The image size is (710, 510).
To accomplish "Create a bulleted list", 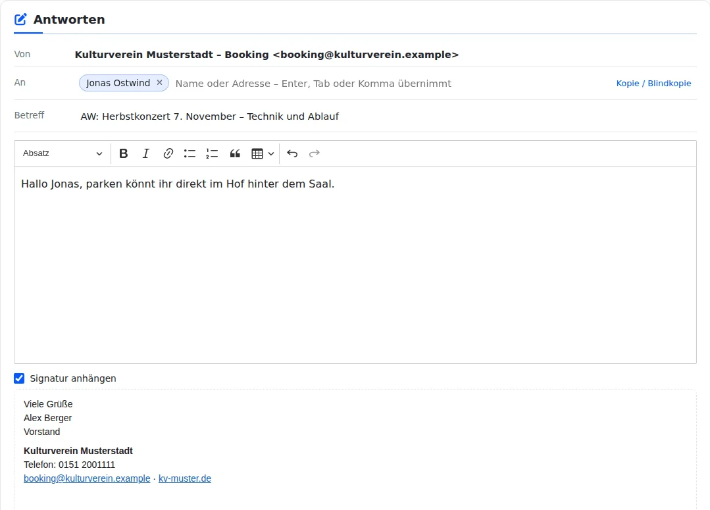I will (x=190, y=153).
